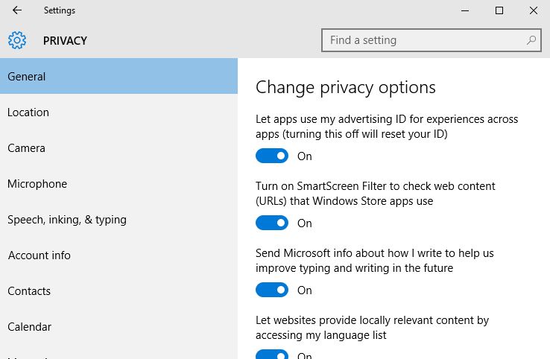
Task: Click the search magnifier icon
Action: (531, 40)
